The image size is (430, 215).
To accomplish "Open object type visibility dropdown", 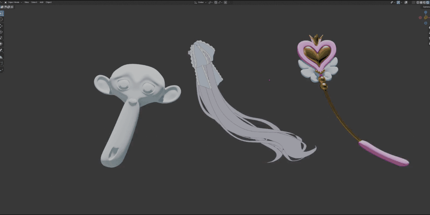I will pos(393,3).
